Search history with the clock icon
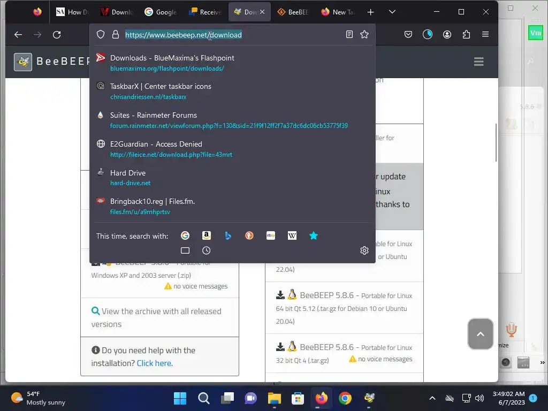Viewport: 548px width, 411px height. click(x=207, y=250)
